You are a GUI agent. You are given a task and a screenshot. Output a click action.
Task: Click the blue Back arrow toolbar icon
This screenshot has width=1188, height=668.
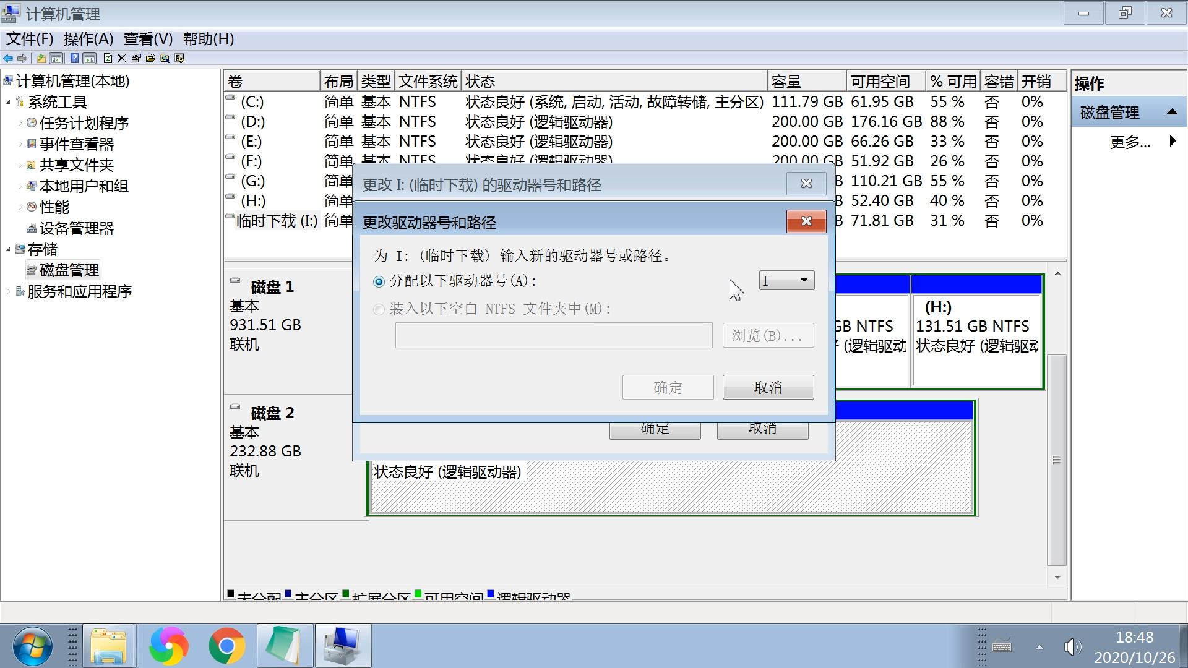pyautogui.click(x=8, y=58)
